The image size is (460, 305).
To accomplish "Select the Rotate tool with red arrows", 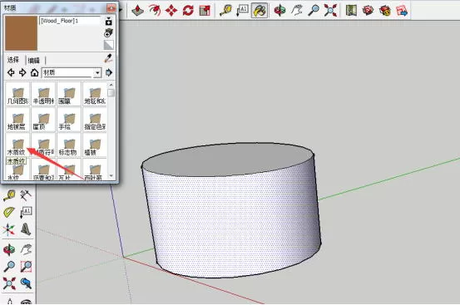I will point(188,11).
